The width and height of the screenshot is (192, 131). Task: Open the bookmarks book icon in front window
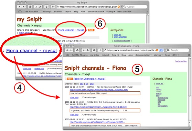67,55
